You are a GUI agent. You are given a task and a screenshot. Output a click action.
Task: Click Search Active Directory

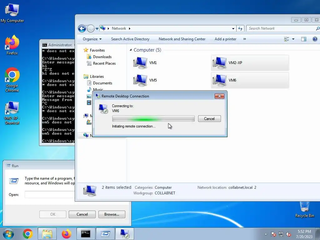pos(130,39)
